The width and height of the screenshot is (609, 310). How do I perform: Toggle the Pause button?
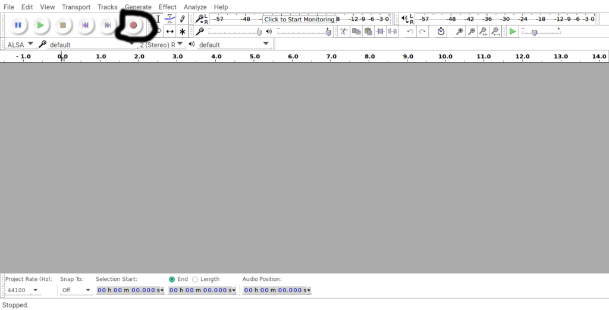pyautogui.click(x=18, y=25)
